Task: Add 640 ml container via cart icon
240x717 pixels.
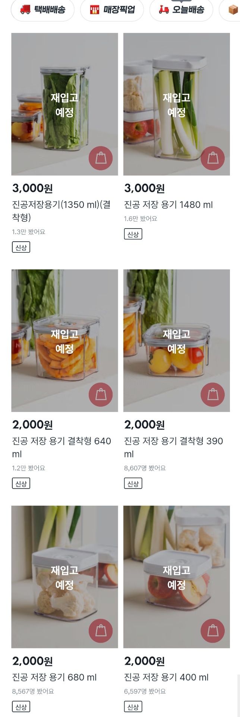Action: [101, 395]
